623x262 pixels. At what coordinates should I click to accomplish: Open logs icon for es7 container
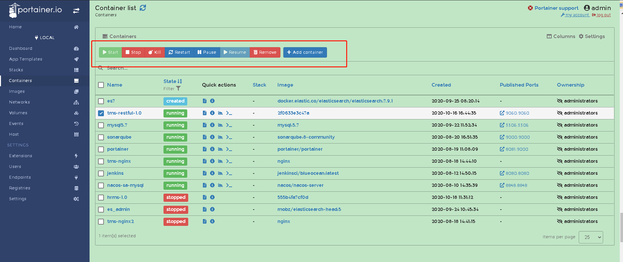tap(205, 101)
